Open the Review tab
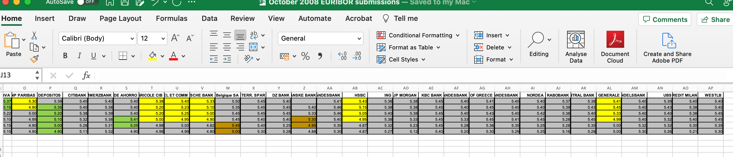The height and width of the screenshot is (157, 733). 242,18
